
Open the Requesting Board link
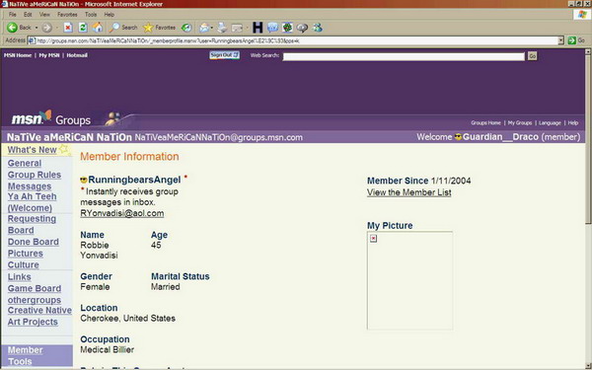coord(32,224)
